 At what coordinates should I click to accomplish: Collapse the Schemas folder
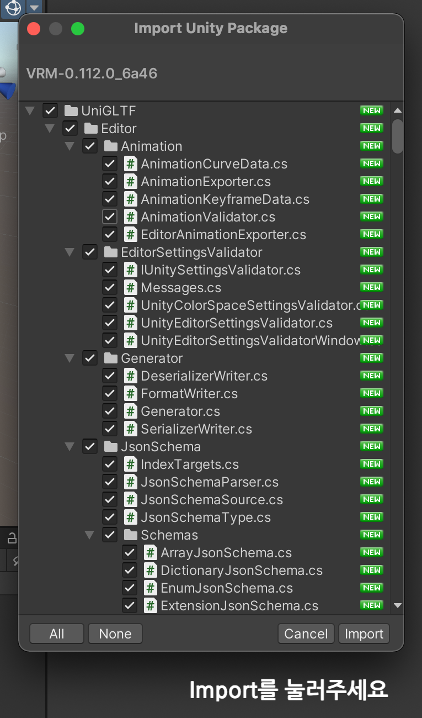coord(89,535)
